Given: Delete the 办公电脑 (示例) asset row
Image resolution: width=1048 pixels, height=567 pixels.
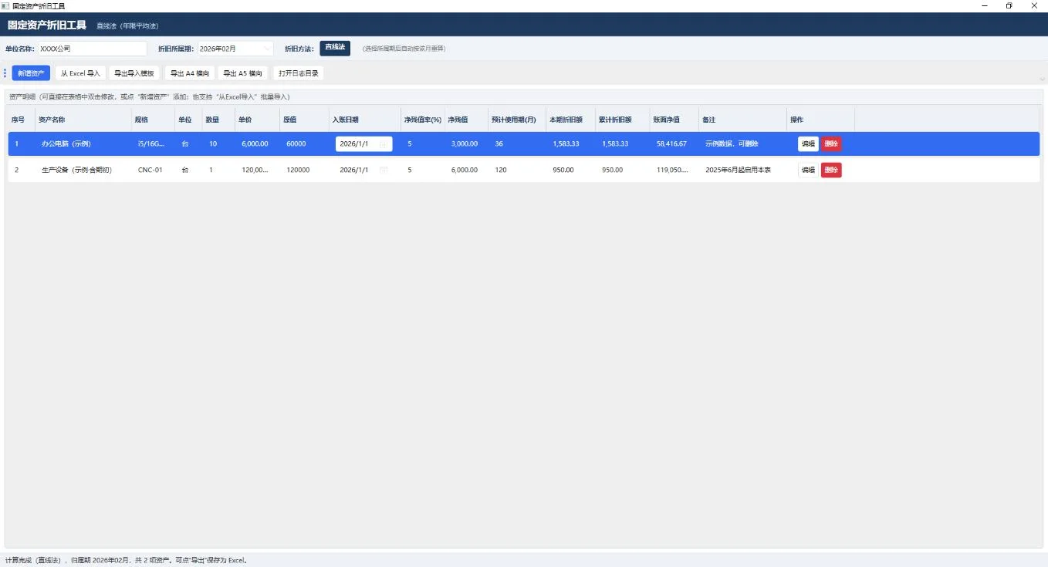Looking at the screenshot, I should [831, 144].
